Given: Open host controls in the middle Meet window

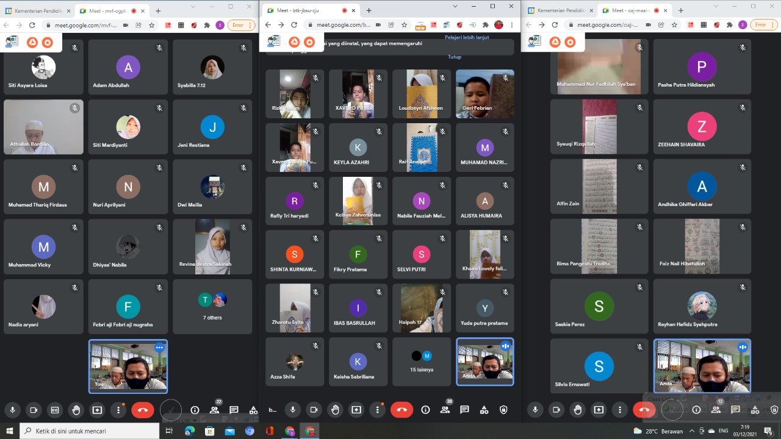Looking at the screenshot, I should click(503, 410).
